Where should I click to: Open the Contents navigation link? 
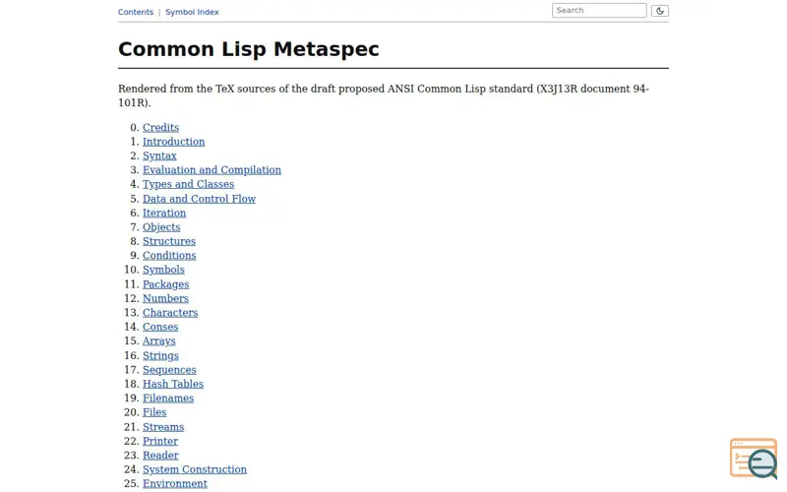click(136, 12)
